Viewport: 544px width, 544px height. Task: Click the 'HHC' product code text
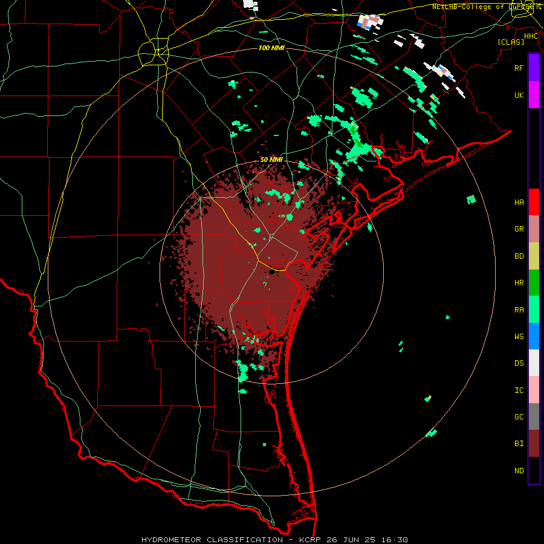point(531,36)
